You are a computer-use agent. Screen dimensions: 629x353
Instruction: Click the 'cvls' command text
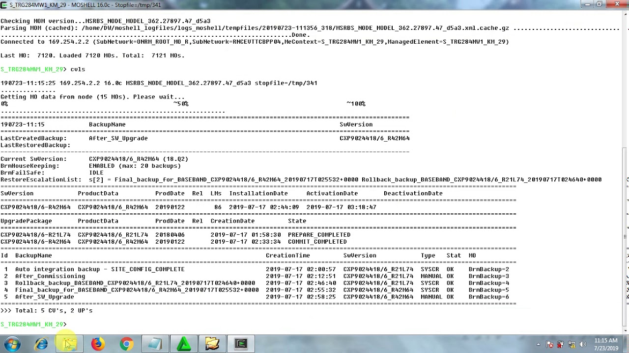(x=78, y=69)
